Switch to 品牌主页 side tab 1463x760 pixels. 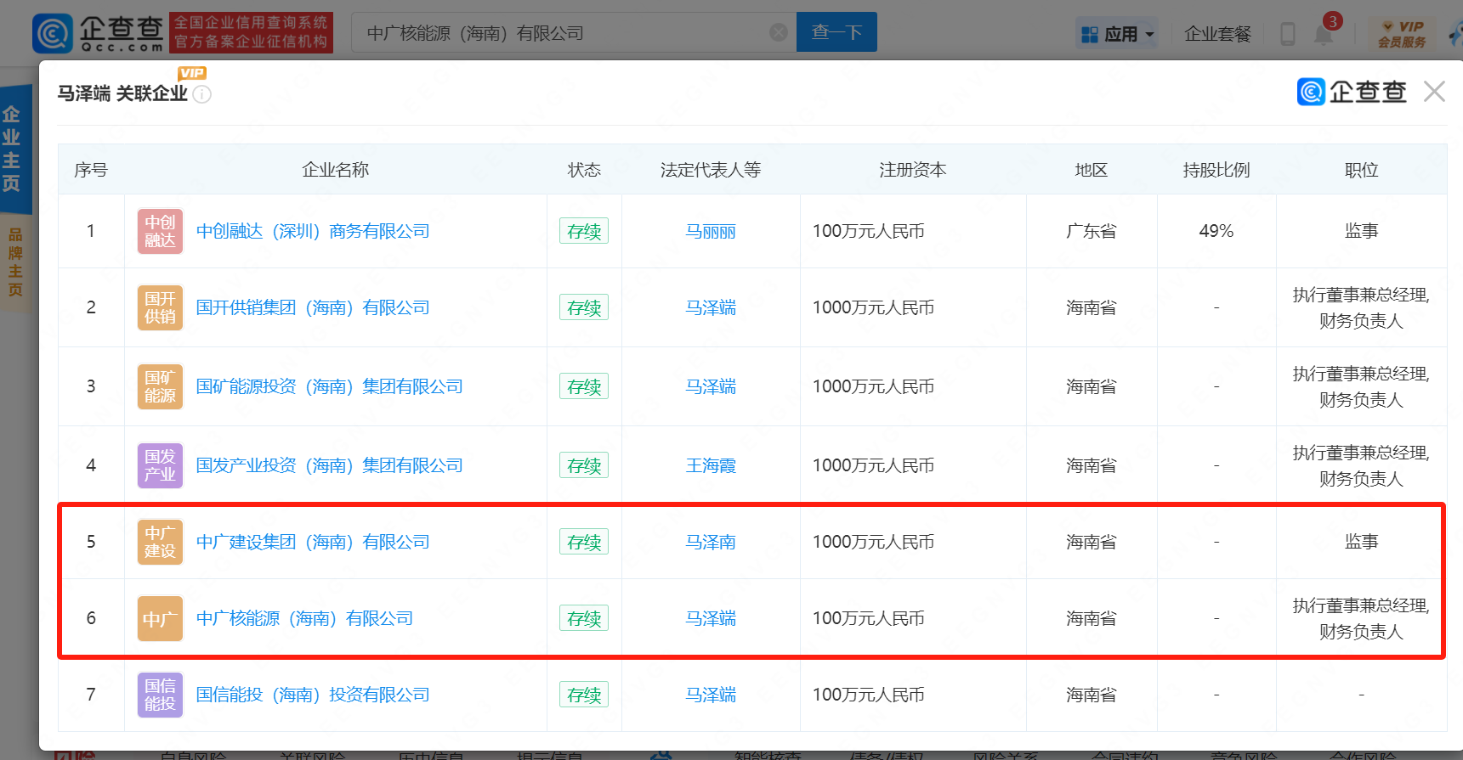(x=14, y=262)
